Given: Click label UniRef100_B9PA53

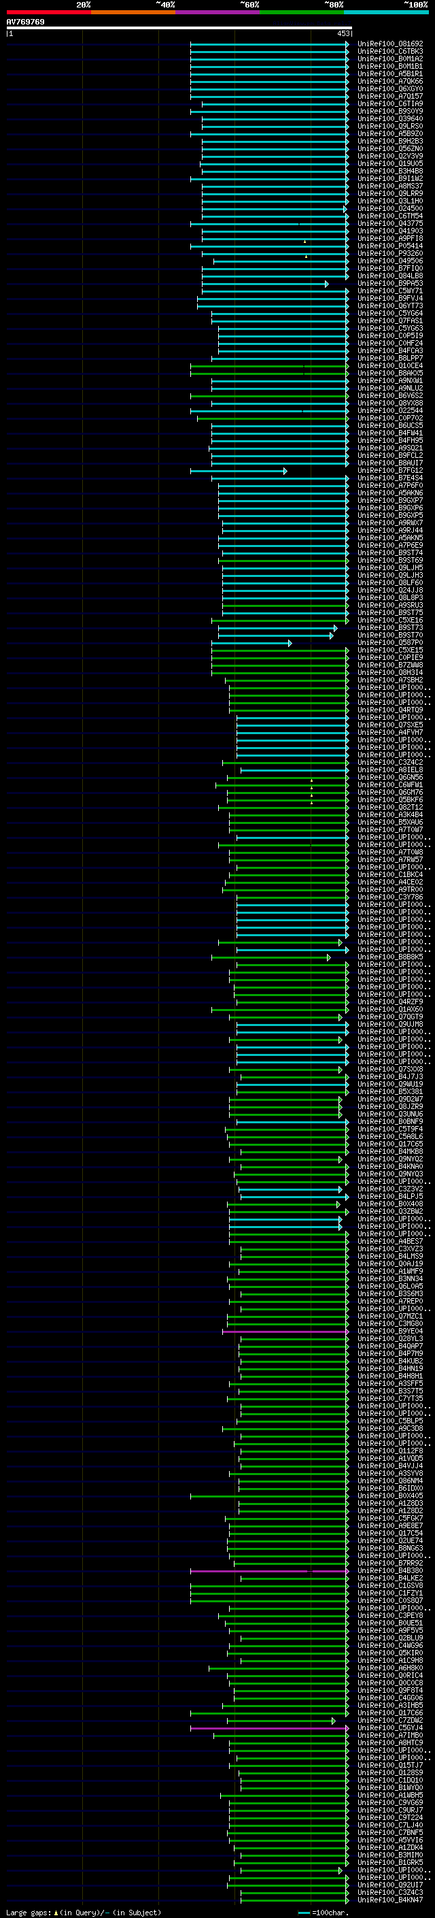Looking at the screenshot, I should [389, 283].
